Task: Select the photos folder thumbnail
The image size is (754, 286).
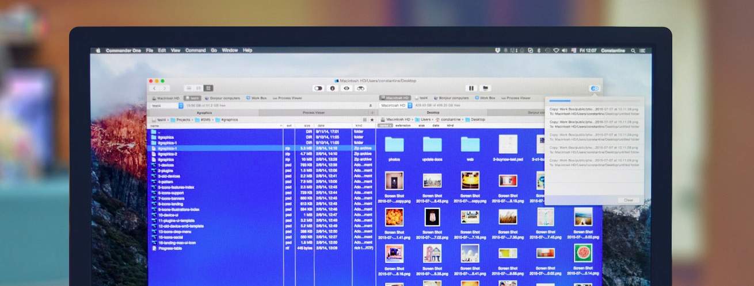Action: coord(394,145)
